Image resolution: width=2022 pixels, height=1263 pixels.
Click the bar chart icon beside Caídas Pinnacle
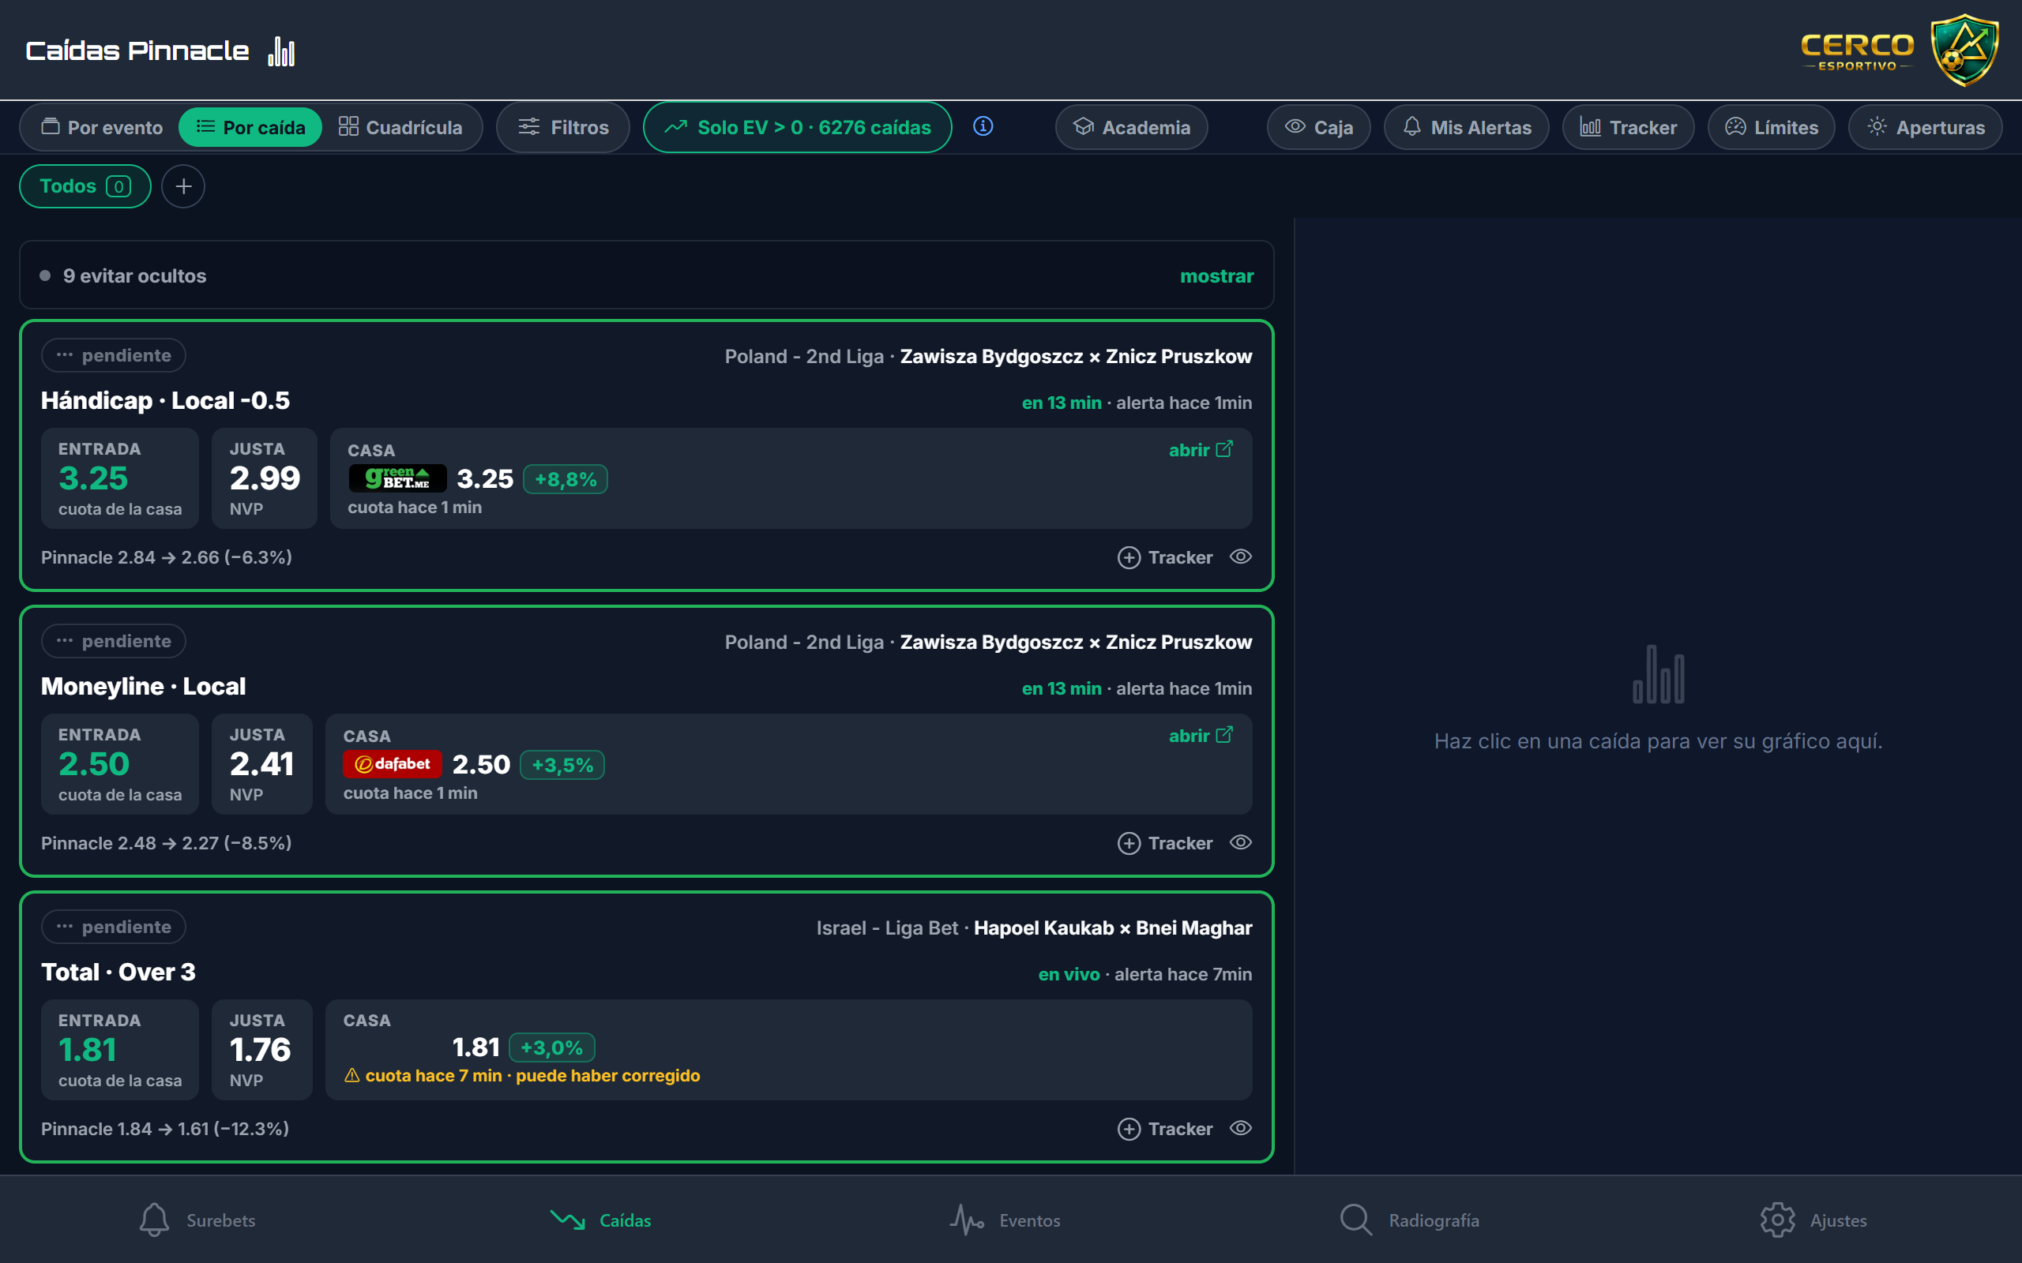point(281,51)
